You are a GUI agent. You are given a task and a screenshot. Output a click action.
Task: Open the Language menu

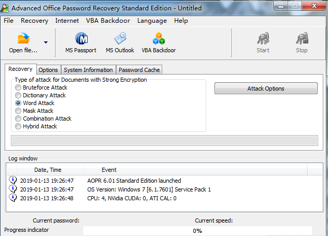152,21
